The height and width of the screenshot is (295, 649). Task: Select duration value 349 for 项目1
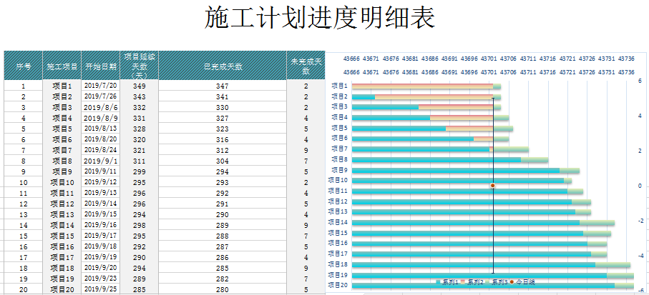[x=140, y=86]
